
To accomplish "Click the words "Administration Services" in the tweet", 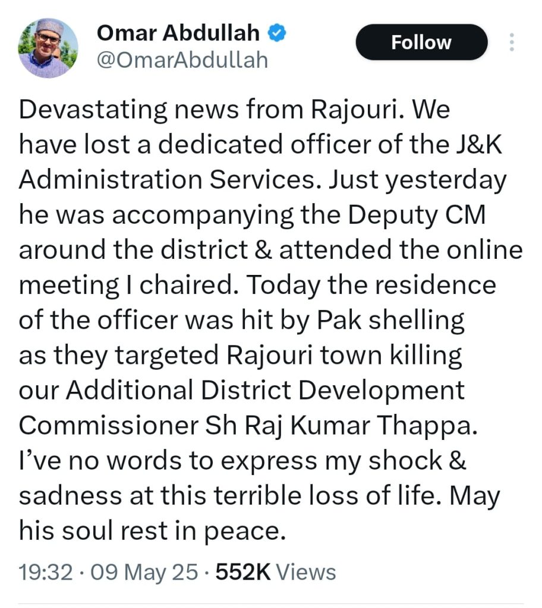I will (x=157, y=181).
